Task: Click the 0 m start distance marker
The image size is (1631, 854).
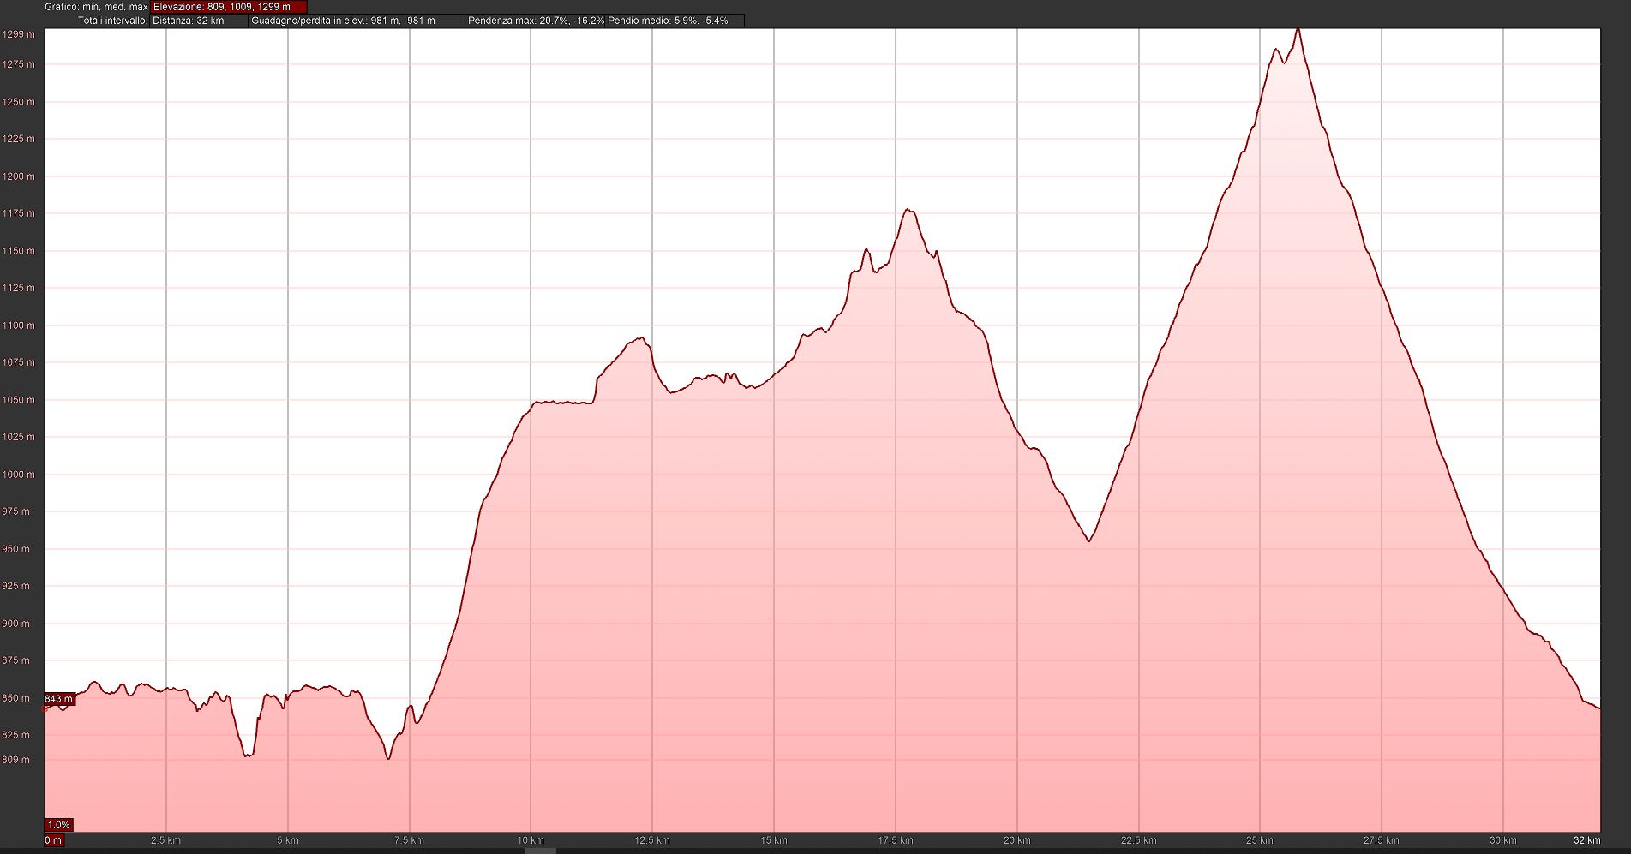Action: pyautogui.click(x=53, y=840)
